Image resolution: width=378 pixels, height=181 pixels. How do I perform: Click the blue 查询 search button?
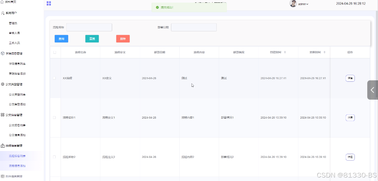[x=62, y=39]
